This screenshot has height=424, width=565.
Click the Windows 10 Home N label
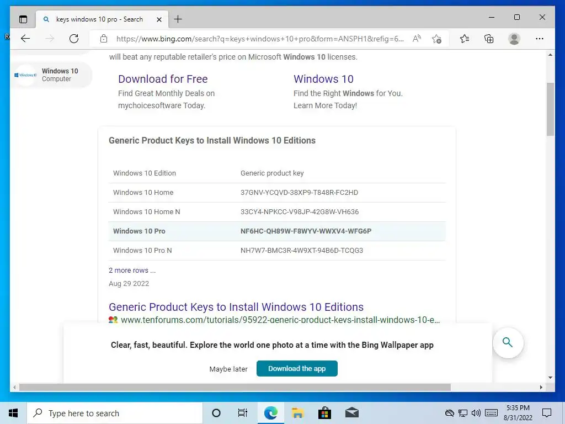tap(146, 212)
